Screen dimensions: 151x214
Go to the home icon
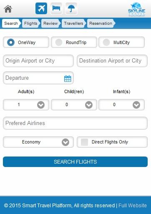click(x=8, y=9)
